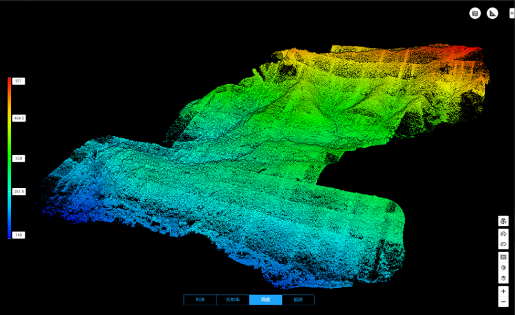This screenshot has height=315, width=515.
Task: Click the 464.5 legend value
Action: click(x=19, y=118)
